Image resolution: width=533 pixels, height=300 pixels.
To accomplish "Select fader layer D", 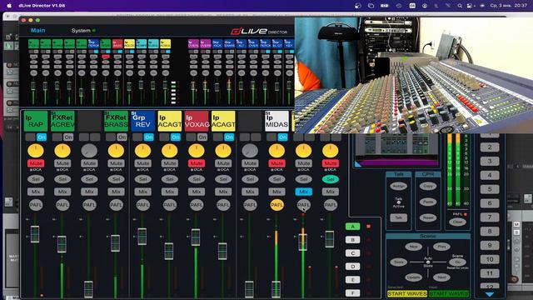I will click(x=352, y=267).
